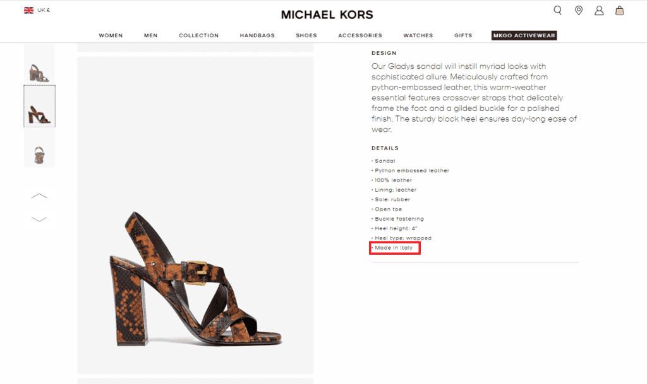Open the account profile icon
The width and height of the screenshot is (647, 384).
[599, 10]
